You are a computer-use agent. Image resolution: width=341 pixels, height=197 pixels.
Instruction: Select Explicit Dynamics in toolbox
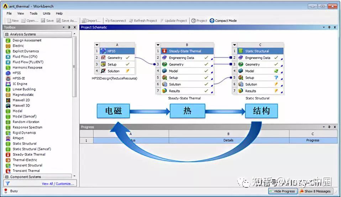tap(25, 51)
